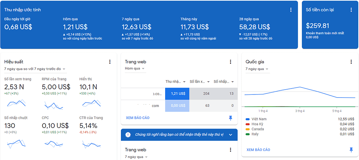The height and width of the screenshot is (160, 359).
Task: Open the lower Trang web 7 ngày qua dropdown
Action: [136, 157]
